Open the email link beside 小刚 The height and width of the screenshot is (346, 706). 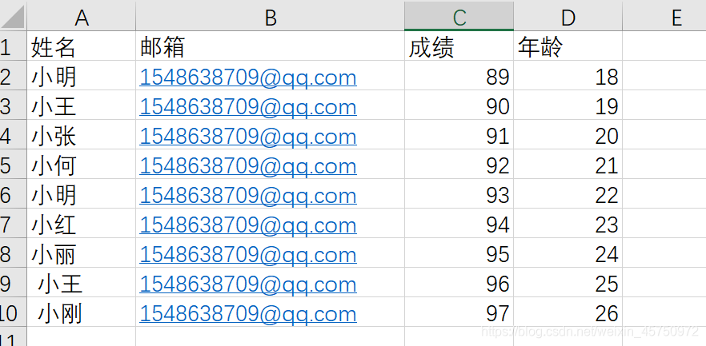tap(248, 314)
